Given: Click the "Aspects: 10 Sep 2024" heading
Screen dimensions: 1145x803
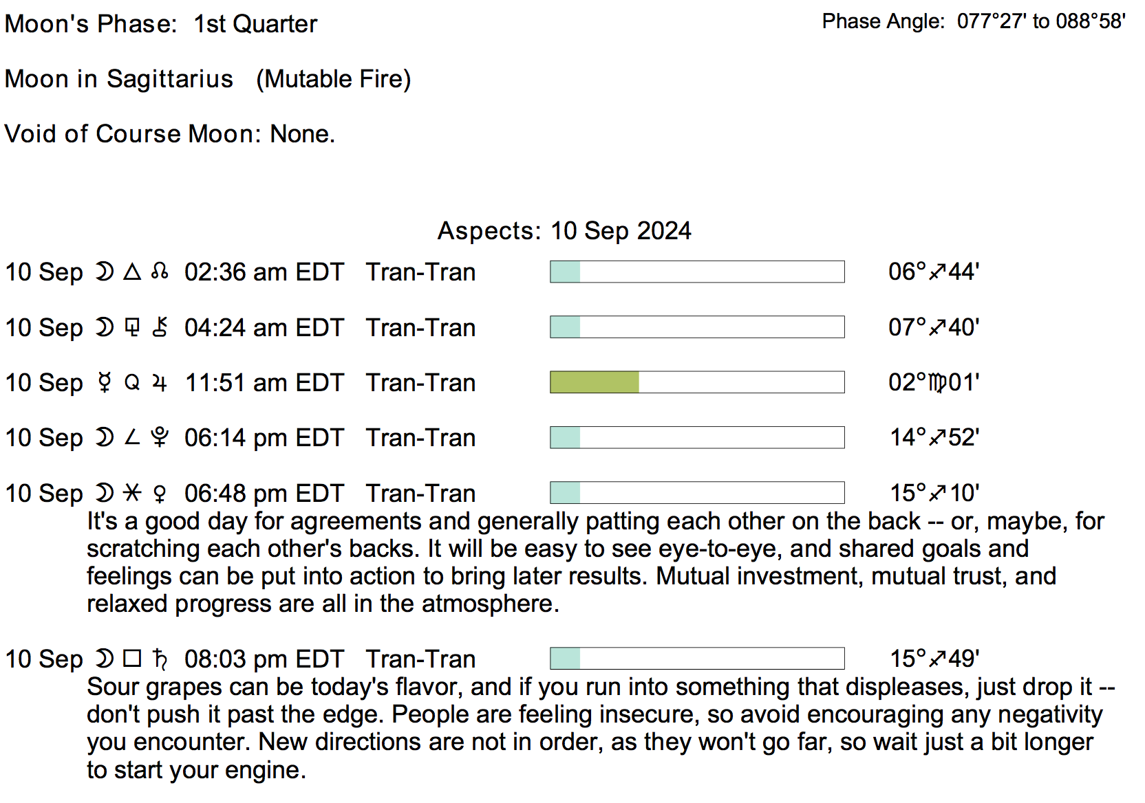Looking at the screenshot, I should pyautogui.click(x=564, y=231).
